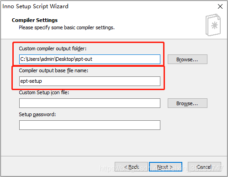Screen dimensions: 228x177
Task: Click the Setup password field
Action: [x=90, y=125]
